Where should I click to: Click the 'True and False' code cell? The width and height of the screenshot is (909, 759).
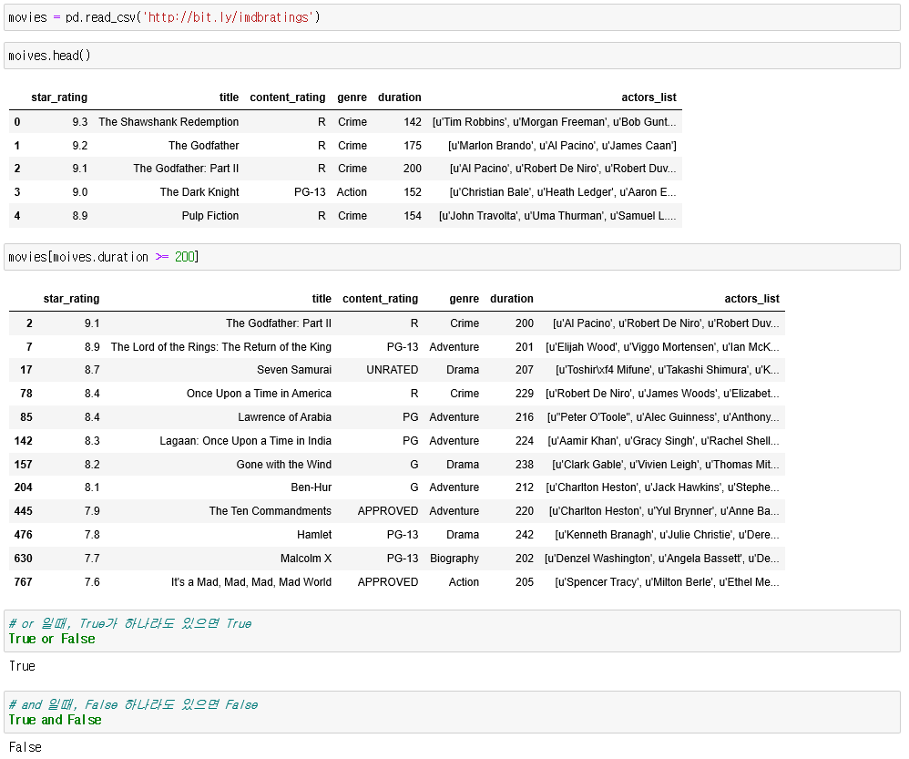click(452, 712)
